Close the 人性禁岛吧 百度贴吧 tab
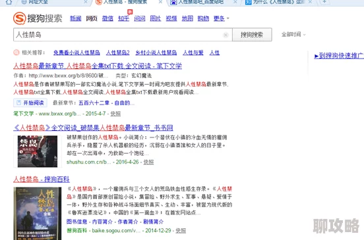This screenshot has width=364, height=240. point(235,2)
